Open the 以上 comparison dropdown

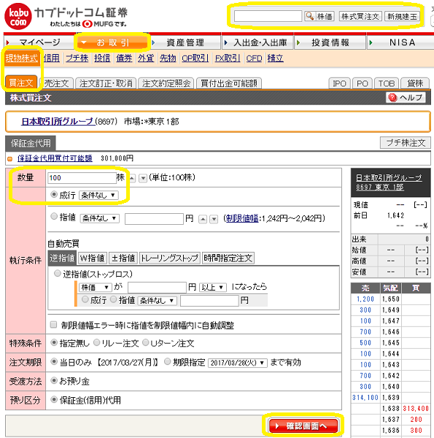213,287
